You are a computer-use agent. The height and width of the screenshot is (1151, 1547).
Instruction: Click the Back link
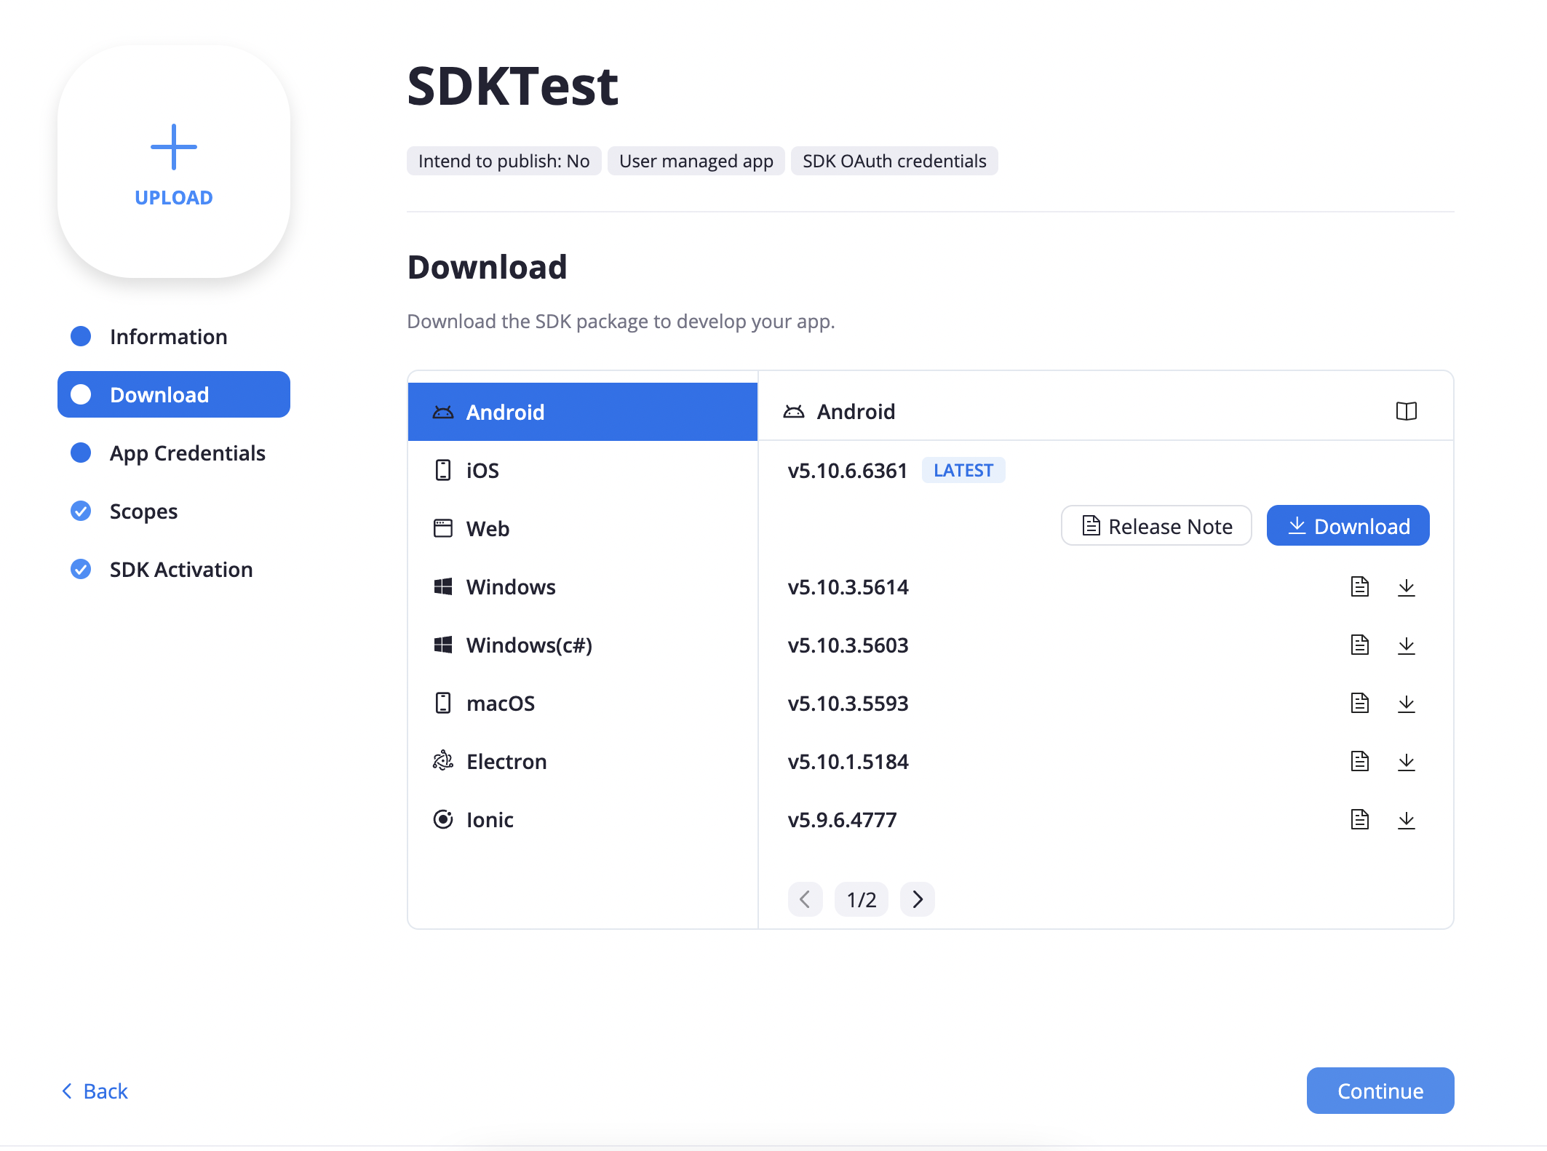point(95,1091)
